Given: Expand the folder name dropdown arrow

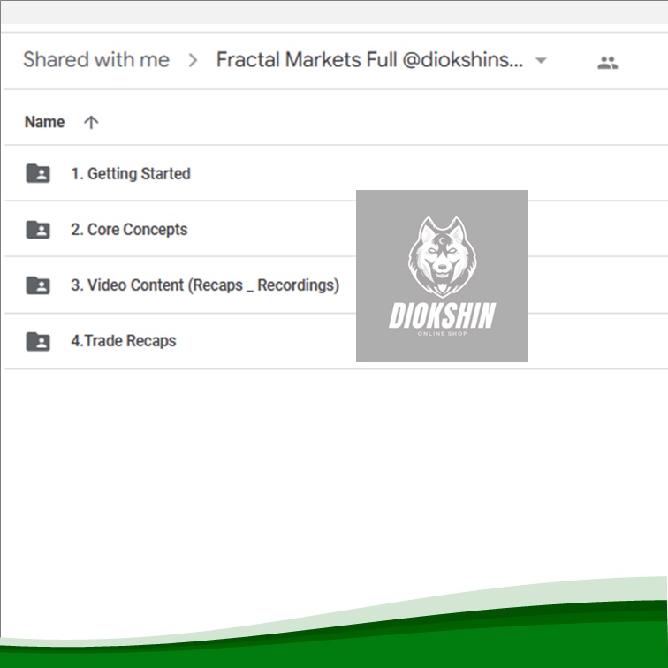Looking at the screenshot, I should [541, 60].
